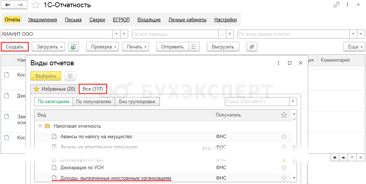Jump to the last list row arrow button

pyautogui.click(x=361, y=157)
